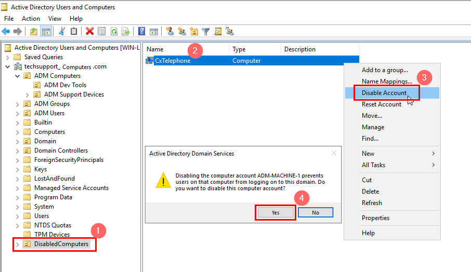Click the Create new user toolbar icon

click(169, 31)
